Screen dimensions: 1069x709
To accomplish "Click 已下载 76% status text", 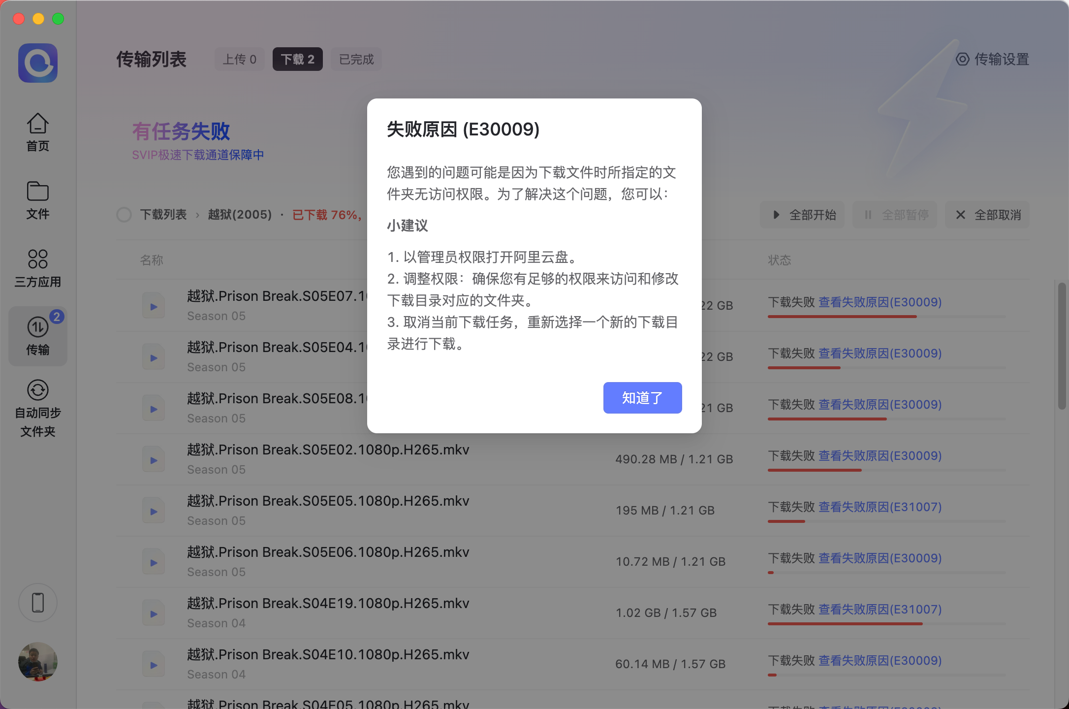I will (327, 215).
